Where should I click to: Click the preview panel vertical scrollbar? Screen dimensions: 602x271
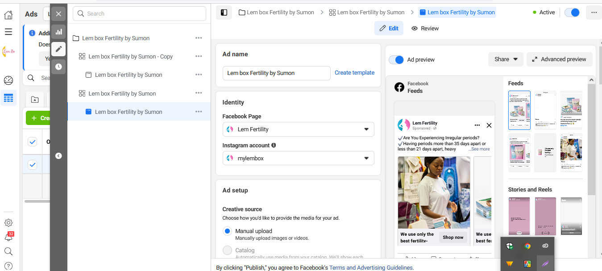pyautogui.click(x=592, y=138)
